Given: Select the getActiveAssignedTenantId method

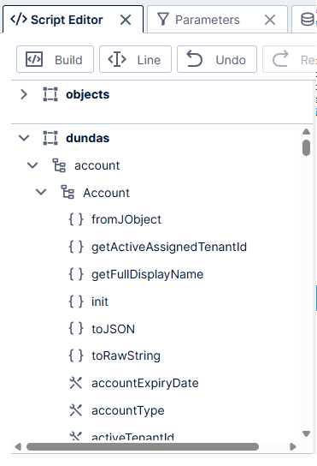Looking at the screenshot, I should coord(169,247).
